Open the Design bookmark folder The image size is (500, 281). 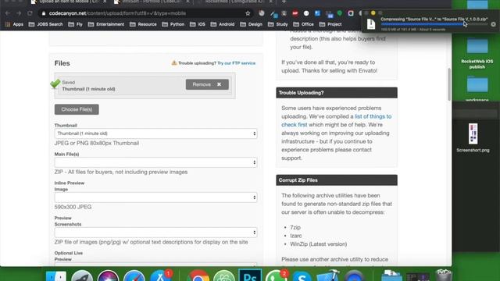pos(251,24)
